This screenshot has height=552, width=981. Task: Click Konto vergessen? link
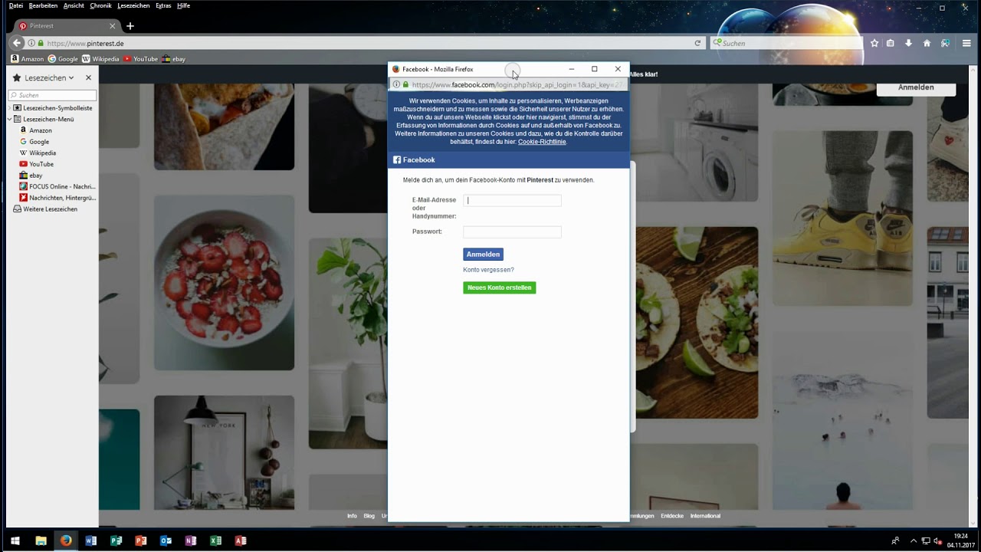tap(488, 270)
